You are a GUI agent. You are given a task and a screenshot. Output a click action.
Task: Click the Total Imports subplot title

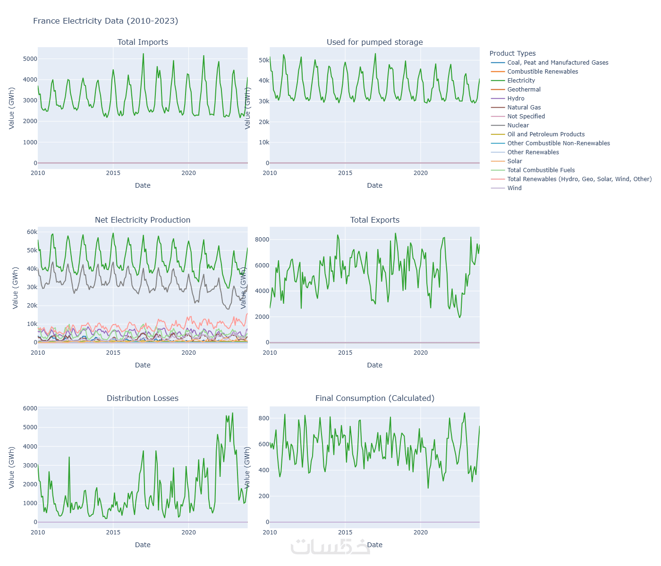pos(143,42)
